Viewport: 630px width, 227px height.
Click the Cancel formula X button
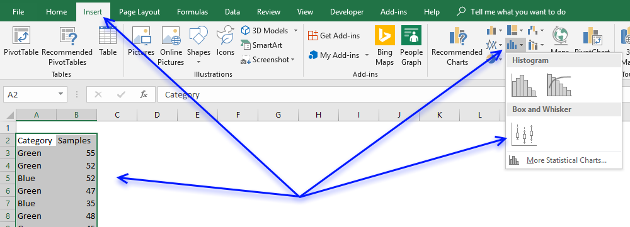pyautogui.click(x=98, y=95)
